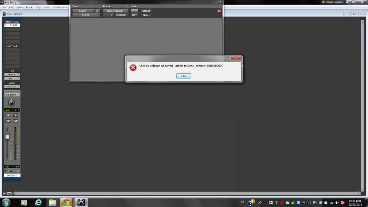Click the vol 0.0 level readout

pos(12,167)
